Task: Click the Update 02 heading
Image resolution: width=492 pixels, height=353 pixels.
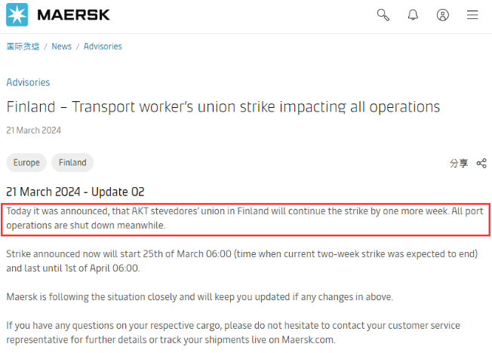Action: point(75,192)
